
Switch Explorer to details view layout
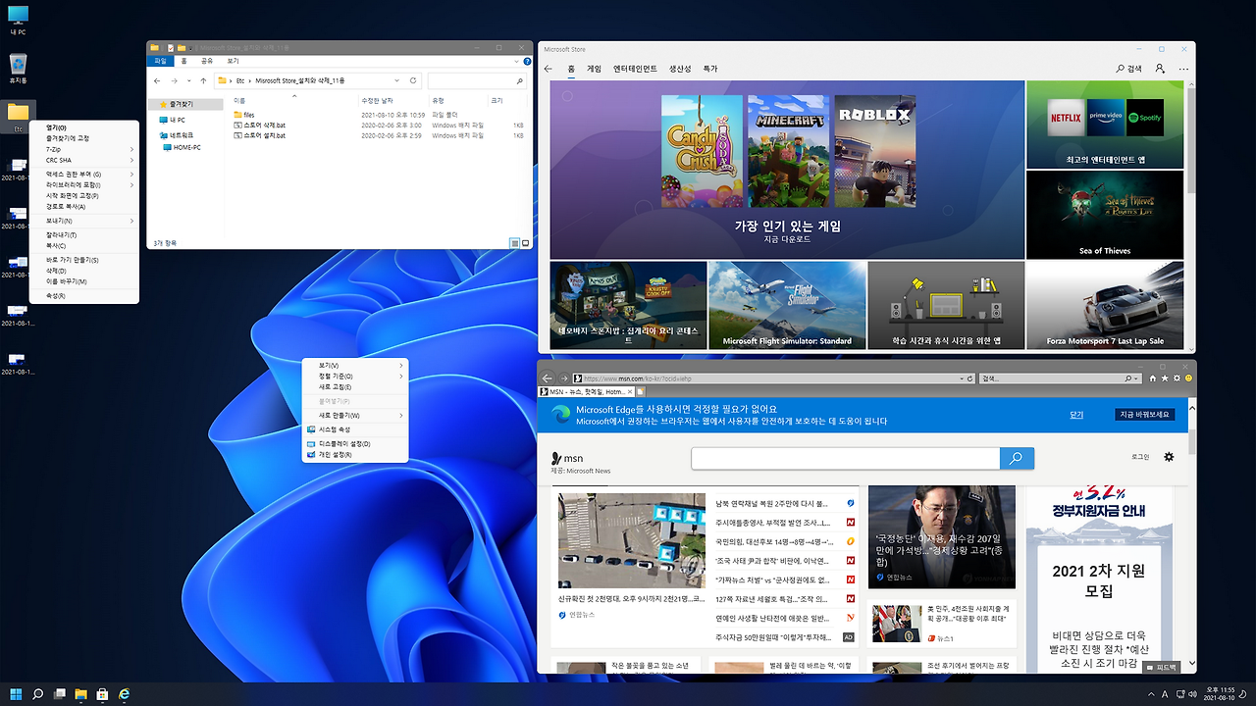[514, 242]
